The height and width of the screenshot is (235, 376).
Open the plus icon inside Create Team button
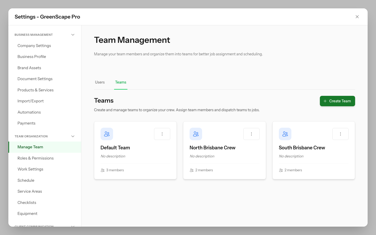325,101
